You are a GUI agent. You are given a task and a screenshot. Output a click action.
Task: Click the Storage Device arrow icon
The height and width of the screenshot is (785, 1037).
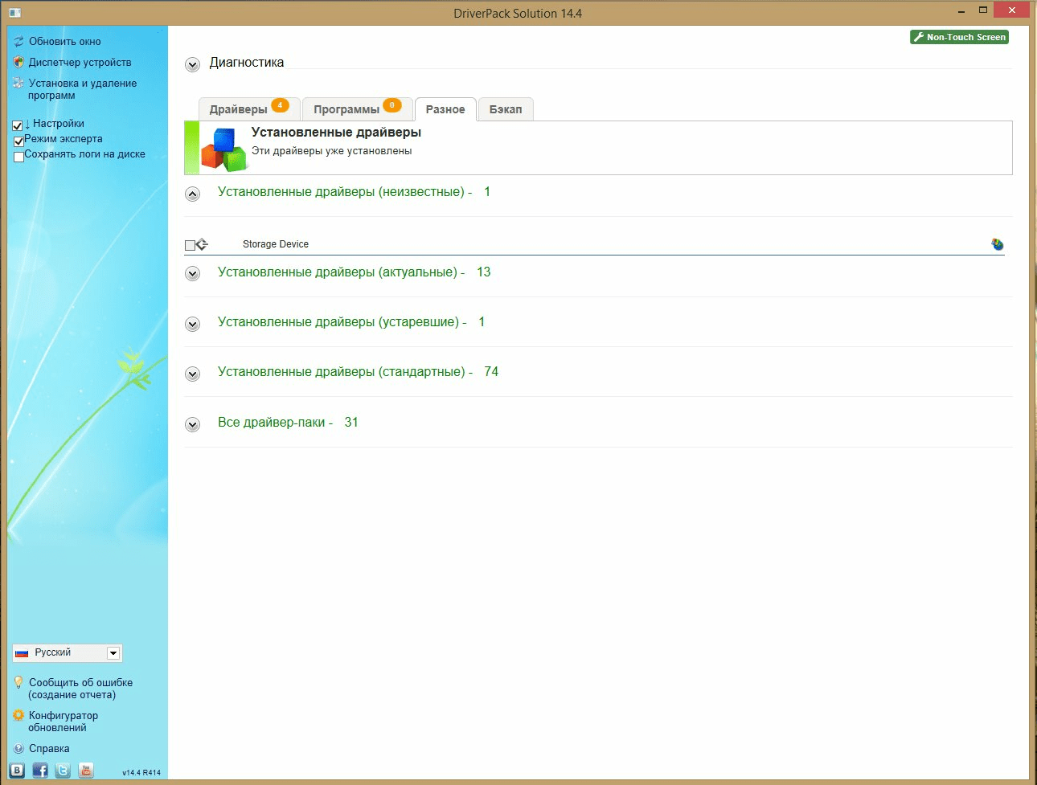202,244
